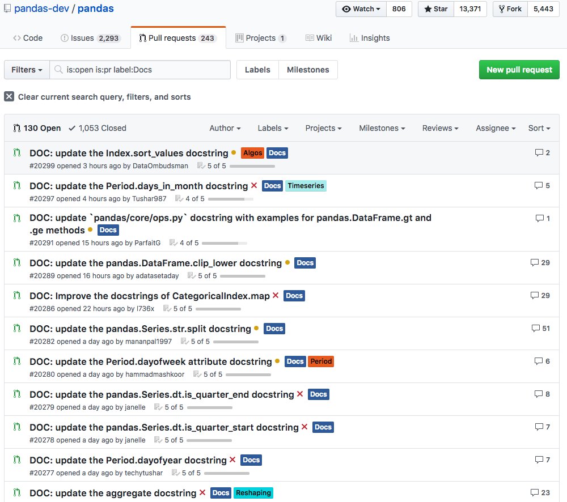Expand the Reviews filter dropdown
This screenshot has height=502, width=567.
coord(440,128)
